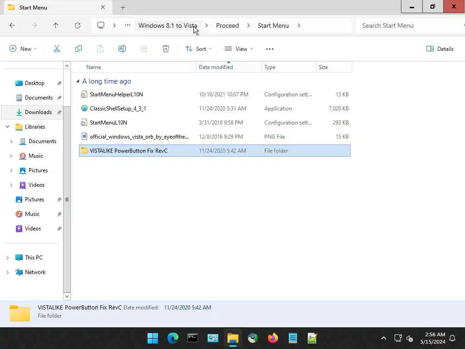Go back with the left arrow
This screenshot has height=349, width=465.
pos(12,25)
